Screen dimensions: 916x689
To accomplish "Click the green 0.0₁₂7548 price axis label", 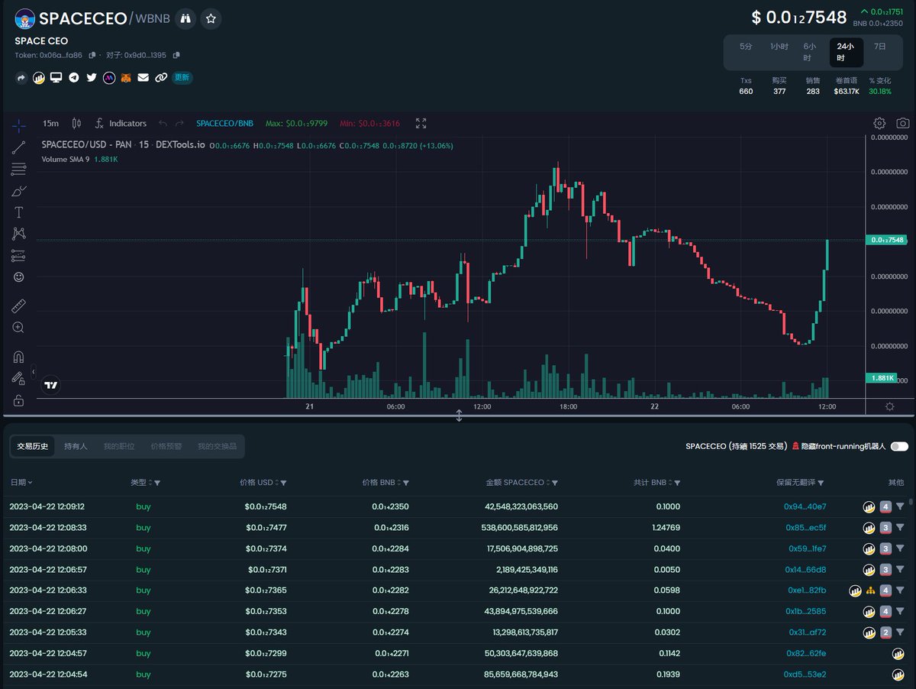I will [888, 240].
